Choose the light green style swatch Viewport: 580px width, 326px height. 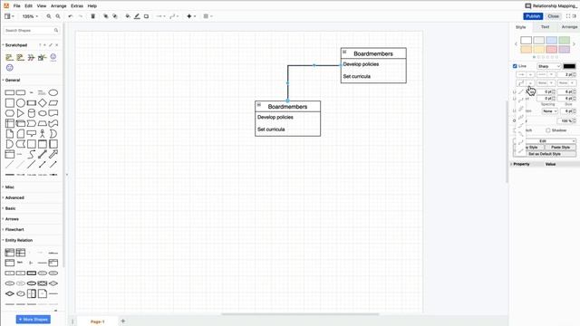point(564,40)
